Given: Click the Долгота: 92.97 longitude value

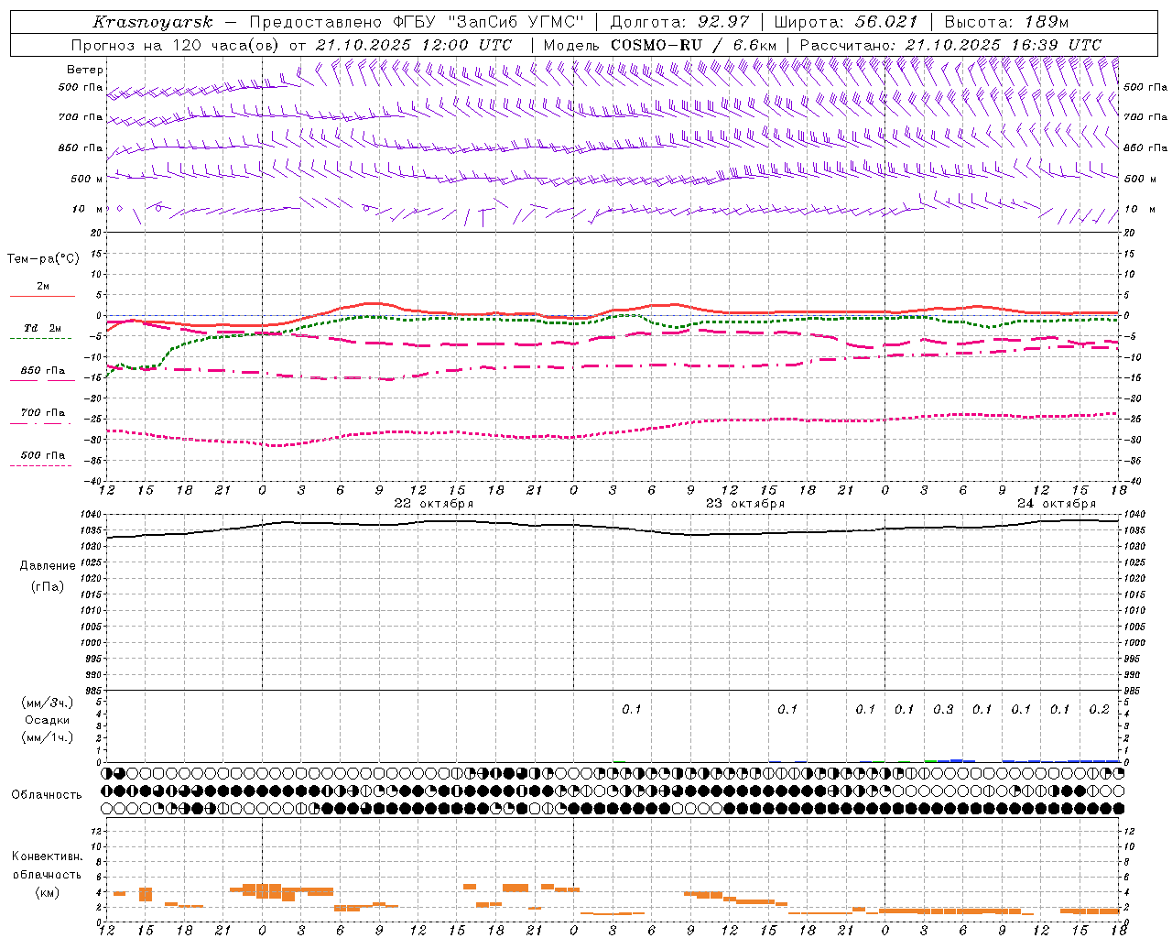Looking at the screenshot, I should (679, 22).
